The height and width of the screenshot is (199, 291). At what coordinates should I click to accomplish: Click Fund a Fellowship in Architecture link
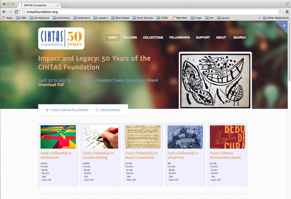[56, 155]
